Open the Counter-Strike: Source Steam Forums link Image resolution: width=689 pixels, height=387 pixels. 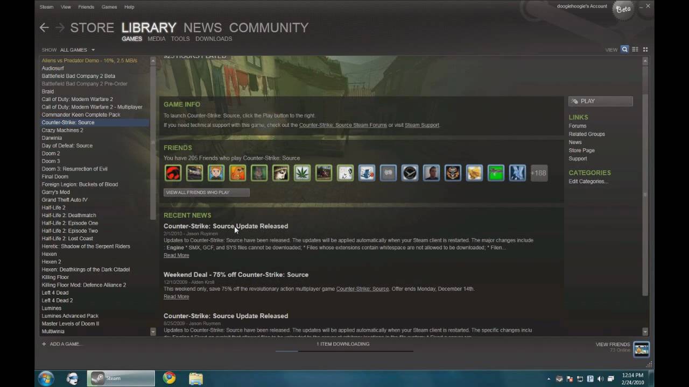343,125
